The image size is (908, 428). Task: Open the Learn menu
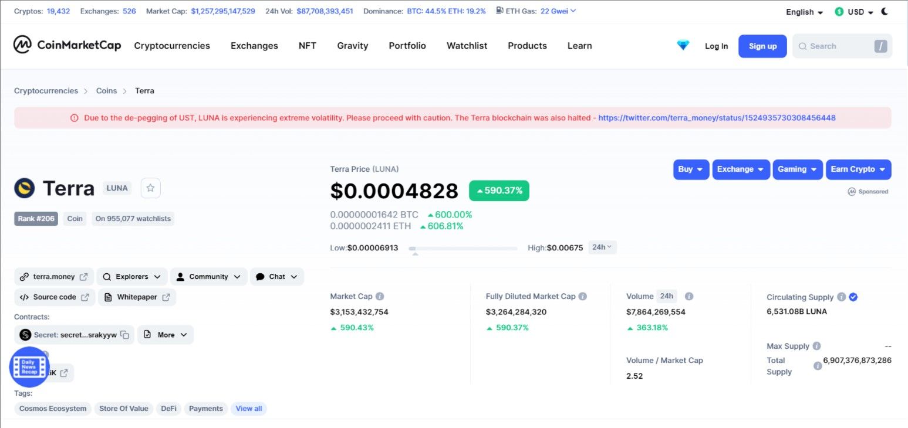(580, 46)
